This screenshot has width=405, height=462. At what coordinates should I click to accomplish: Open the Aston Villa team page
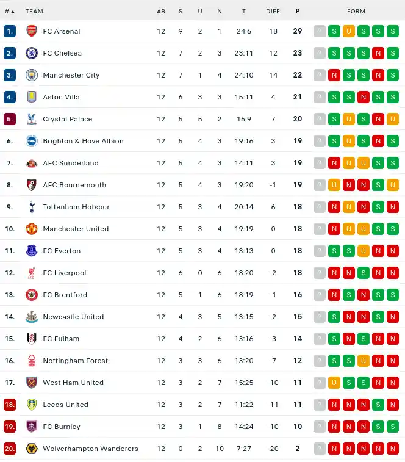[x=61, y=97]
